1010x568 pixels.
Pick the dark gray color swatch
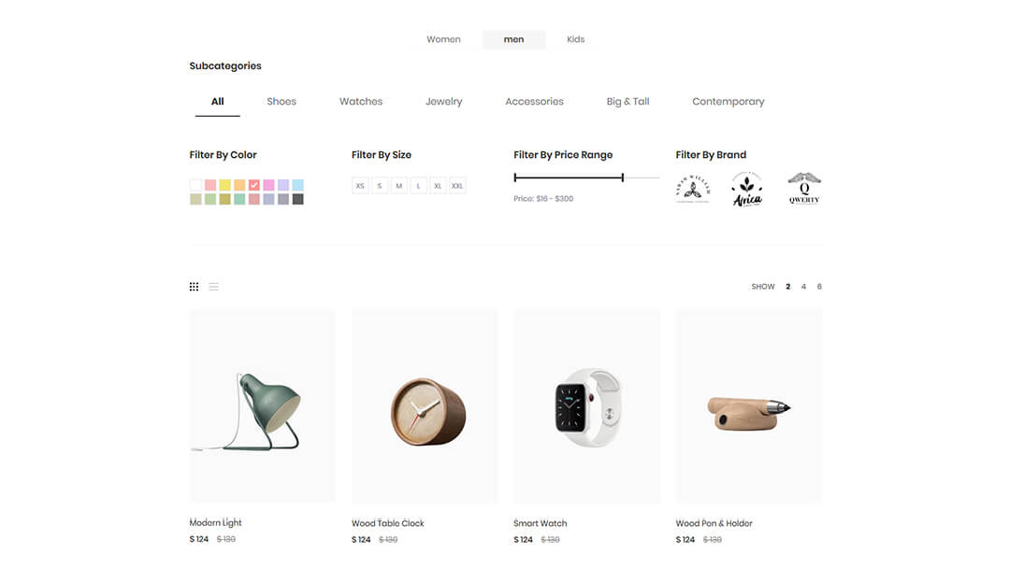297,200
